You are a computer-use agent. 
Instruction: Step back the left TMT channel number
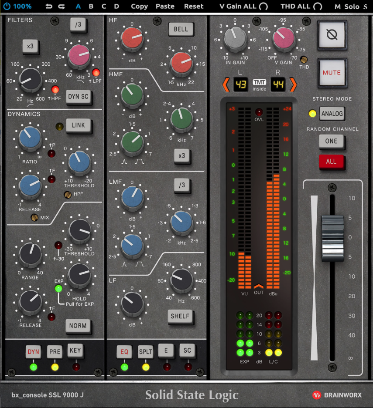pos(226,85)
